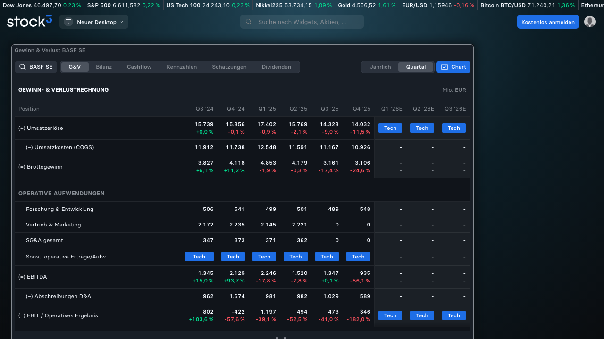604x339 pixels.
Task: Go to the Dividenden tab
Action: (x=277, y=67)
